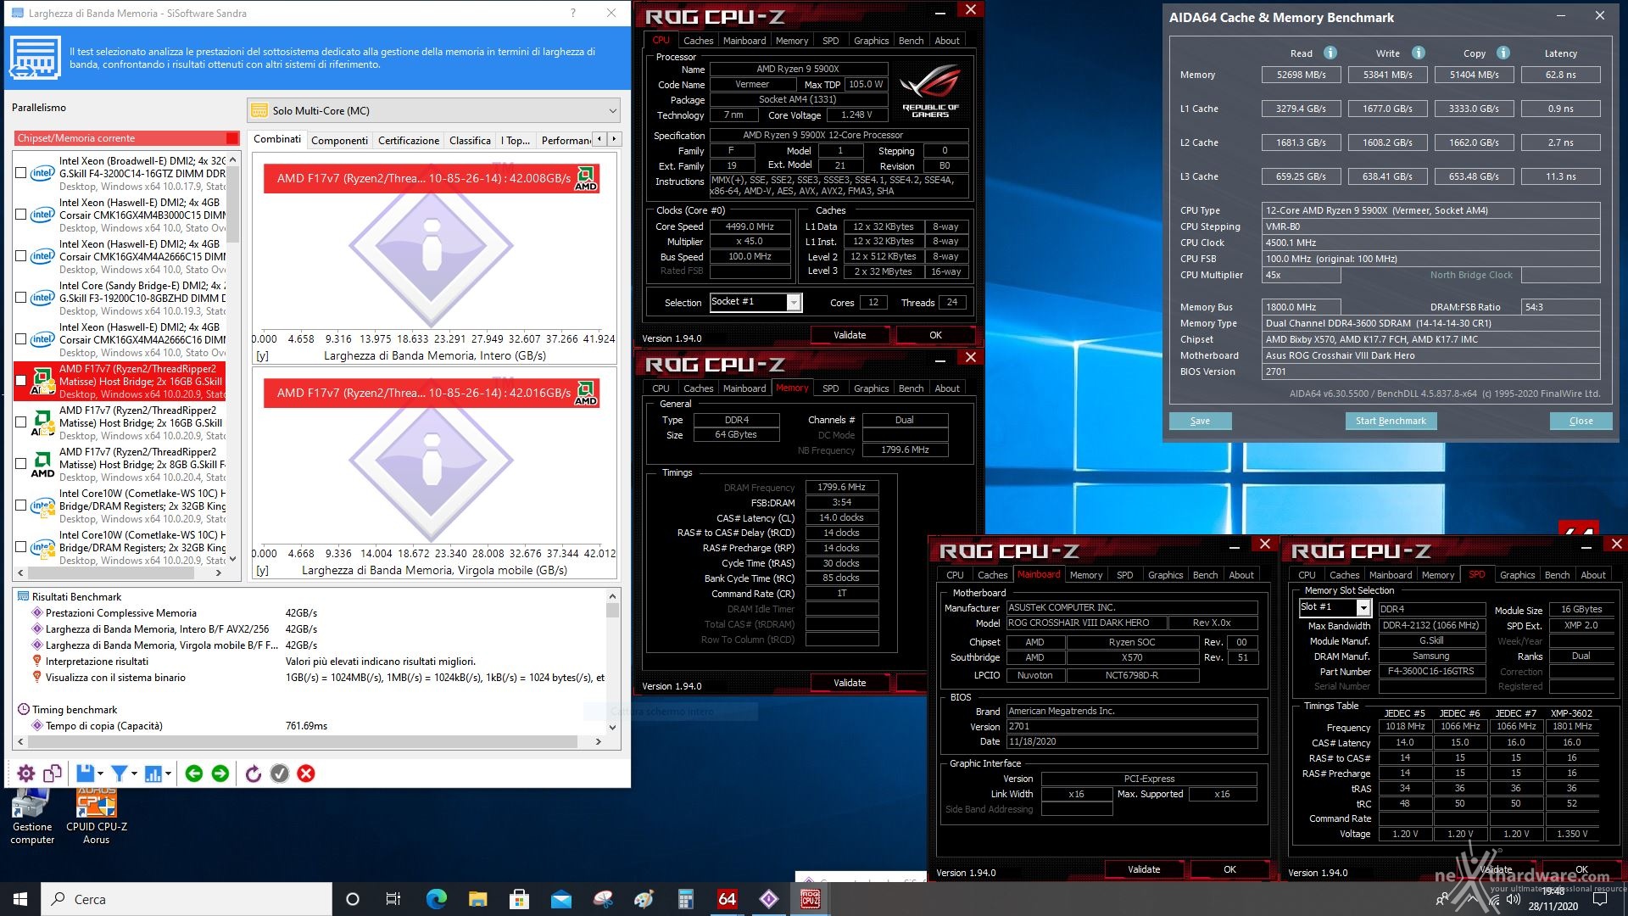Viewport: 1628px width, 916px height.
Task: Click the top result bar showing 42.008GB/s
Action: (432, 178)
